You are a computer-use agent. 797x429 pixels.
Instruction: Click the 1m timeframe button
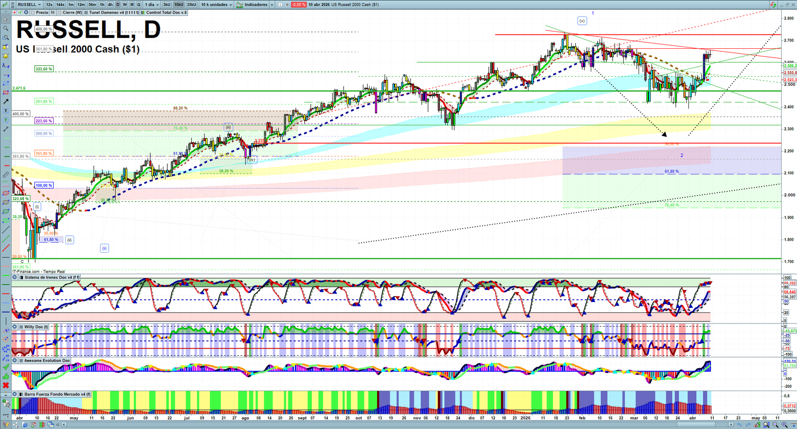click(x=71, y=4)
